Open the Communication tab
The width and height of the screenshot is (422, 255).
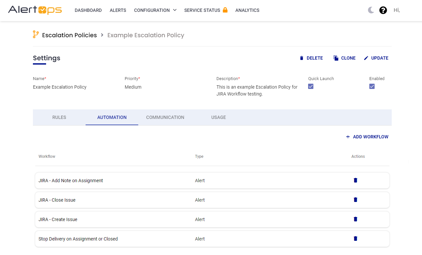click(x=165, y=117)
